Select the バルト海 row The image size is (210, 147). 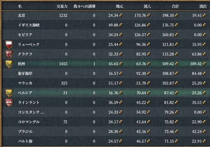coord(25,141)
